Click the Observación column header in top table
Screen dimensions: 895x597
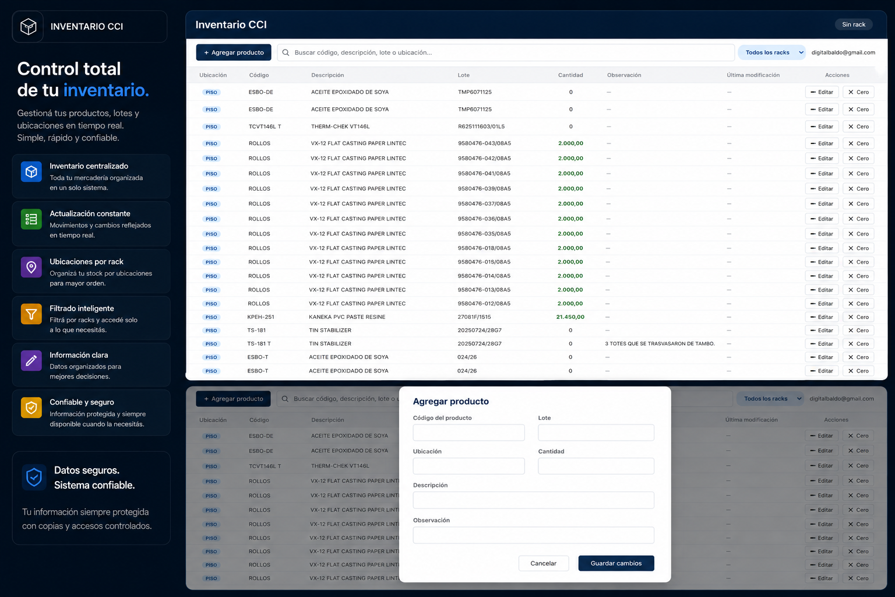(x=624, y=75)
